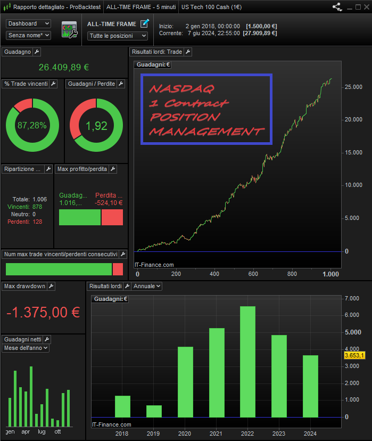The width and height of the screenshot is (372, 441).
Task: Click the Guadagno panel title
Action: pos(18,52)
